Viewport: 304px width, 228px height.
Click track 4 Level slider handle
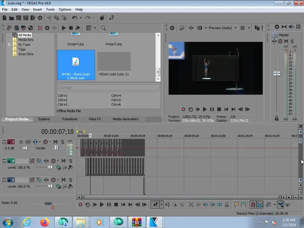tap(50, 167)
